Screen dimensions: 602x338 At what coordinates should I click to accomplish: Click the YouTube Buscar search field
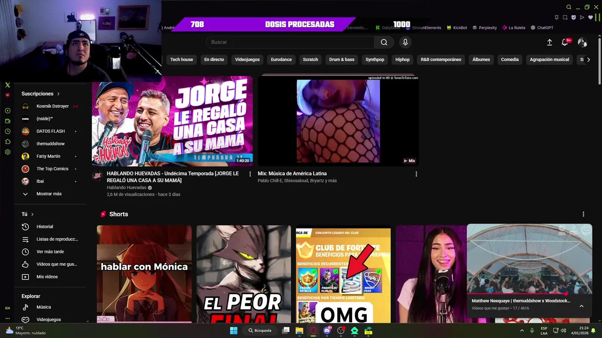click(290, 42)
